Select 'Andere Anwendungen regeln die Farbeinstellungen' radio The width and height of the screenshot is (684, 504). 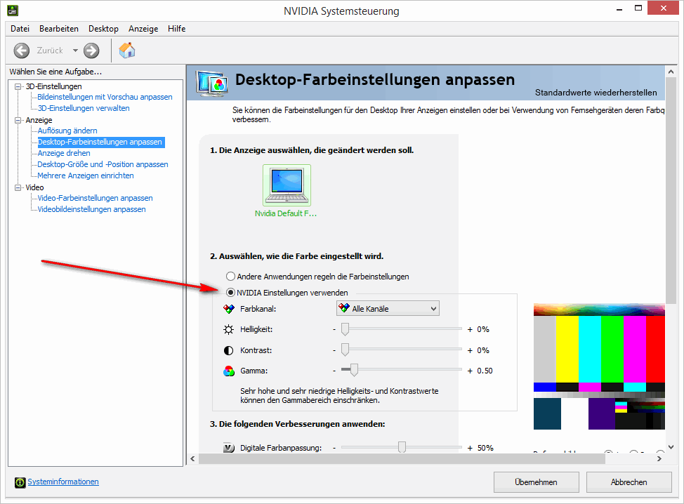[230, 277]
